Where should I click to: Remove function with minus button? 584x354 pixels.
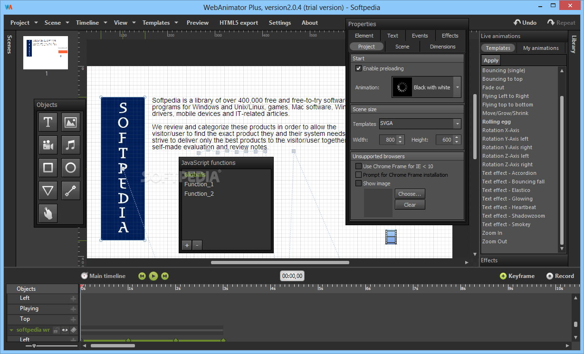(197, 245)
